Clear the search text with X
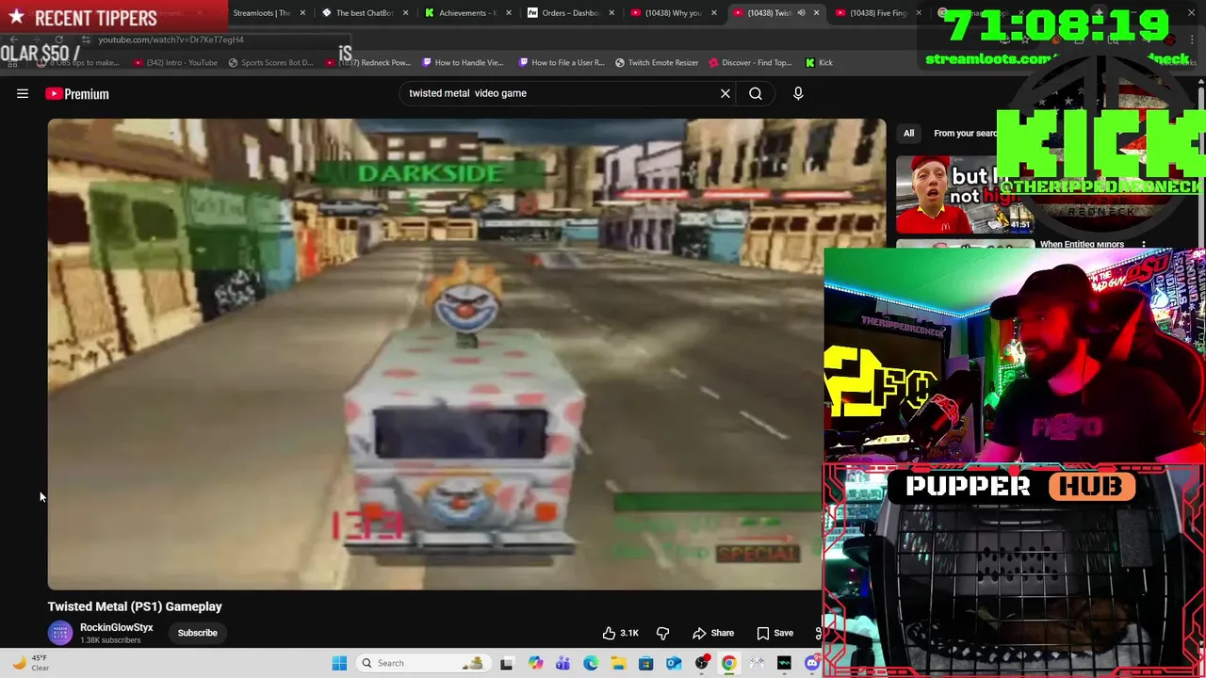 [x=725, y=93]
